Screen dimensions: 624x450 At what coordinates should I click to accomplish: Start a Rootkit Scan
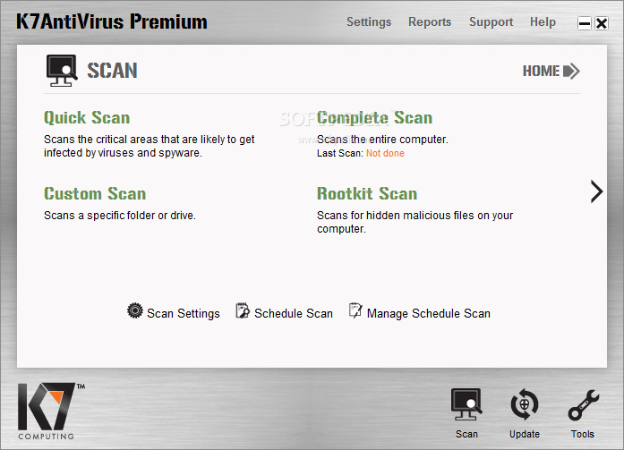click(367, 193)
